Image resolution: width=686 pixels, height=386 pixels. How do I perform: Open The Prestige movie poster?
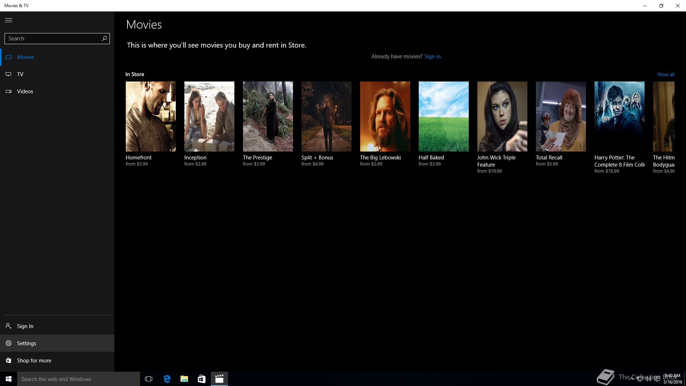coord(268,117)
